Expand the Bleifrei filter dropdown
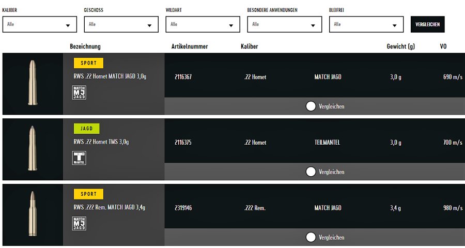This screenshot has width=465, height=248. click(x=366, y=24)
